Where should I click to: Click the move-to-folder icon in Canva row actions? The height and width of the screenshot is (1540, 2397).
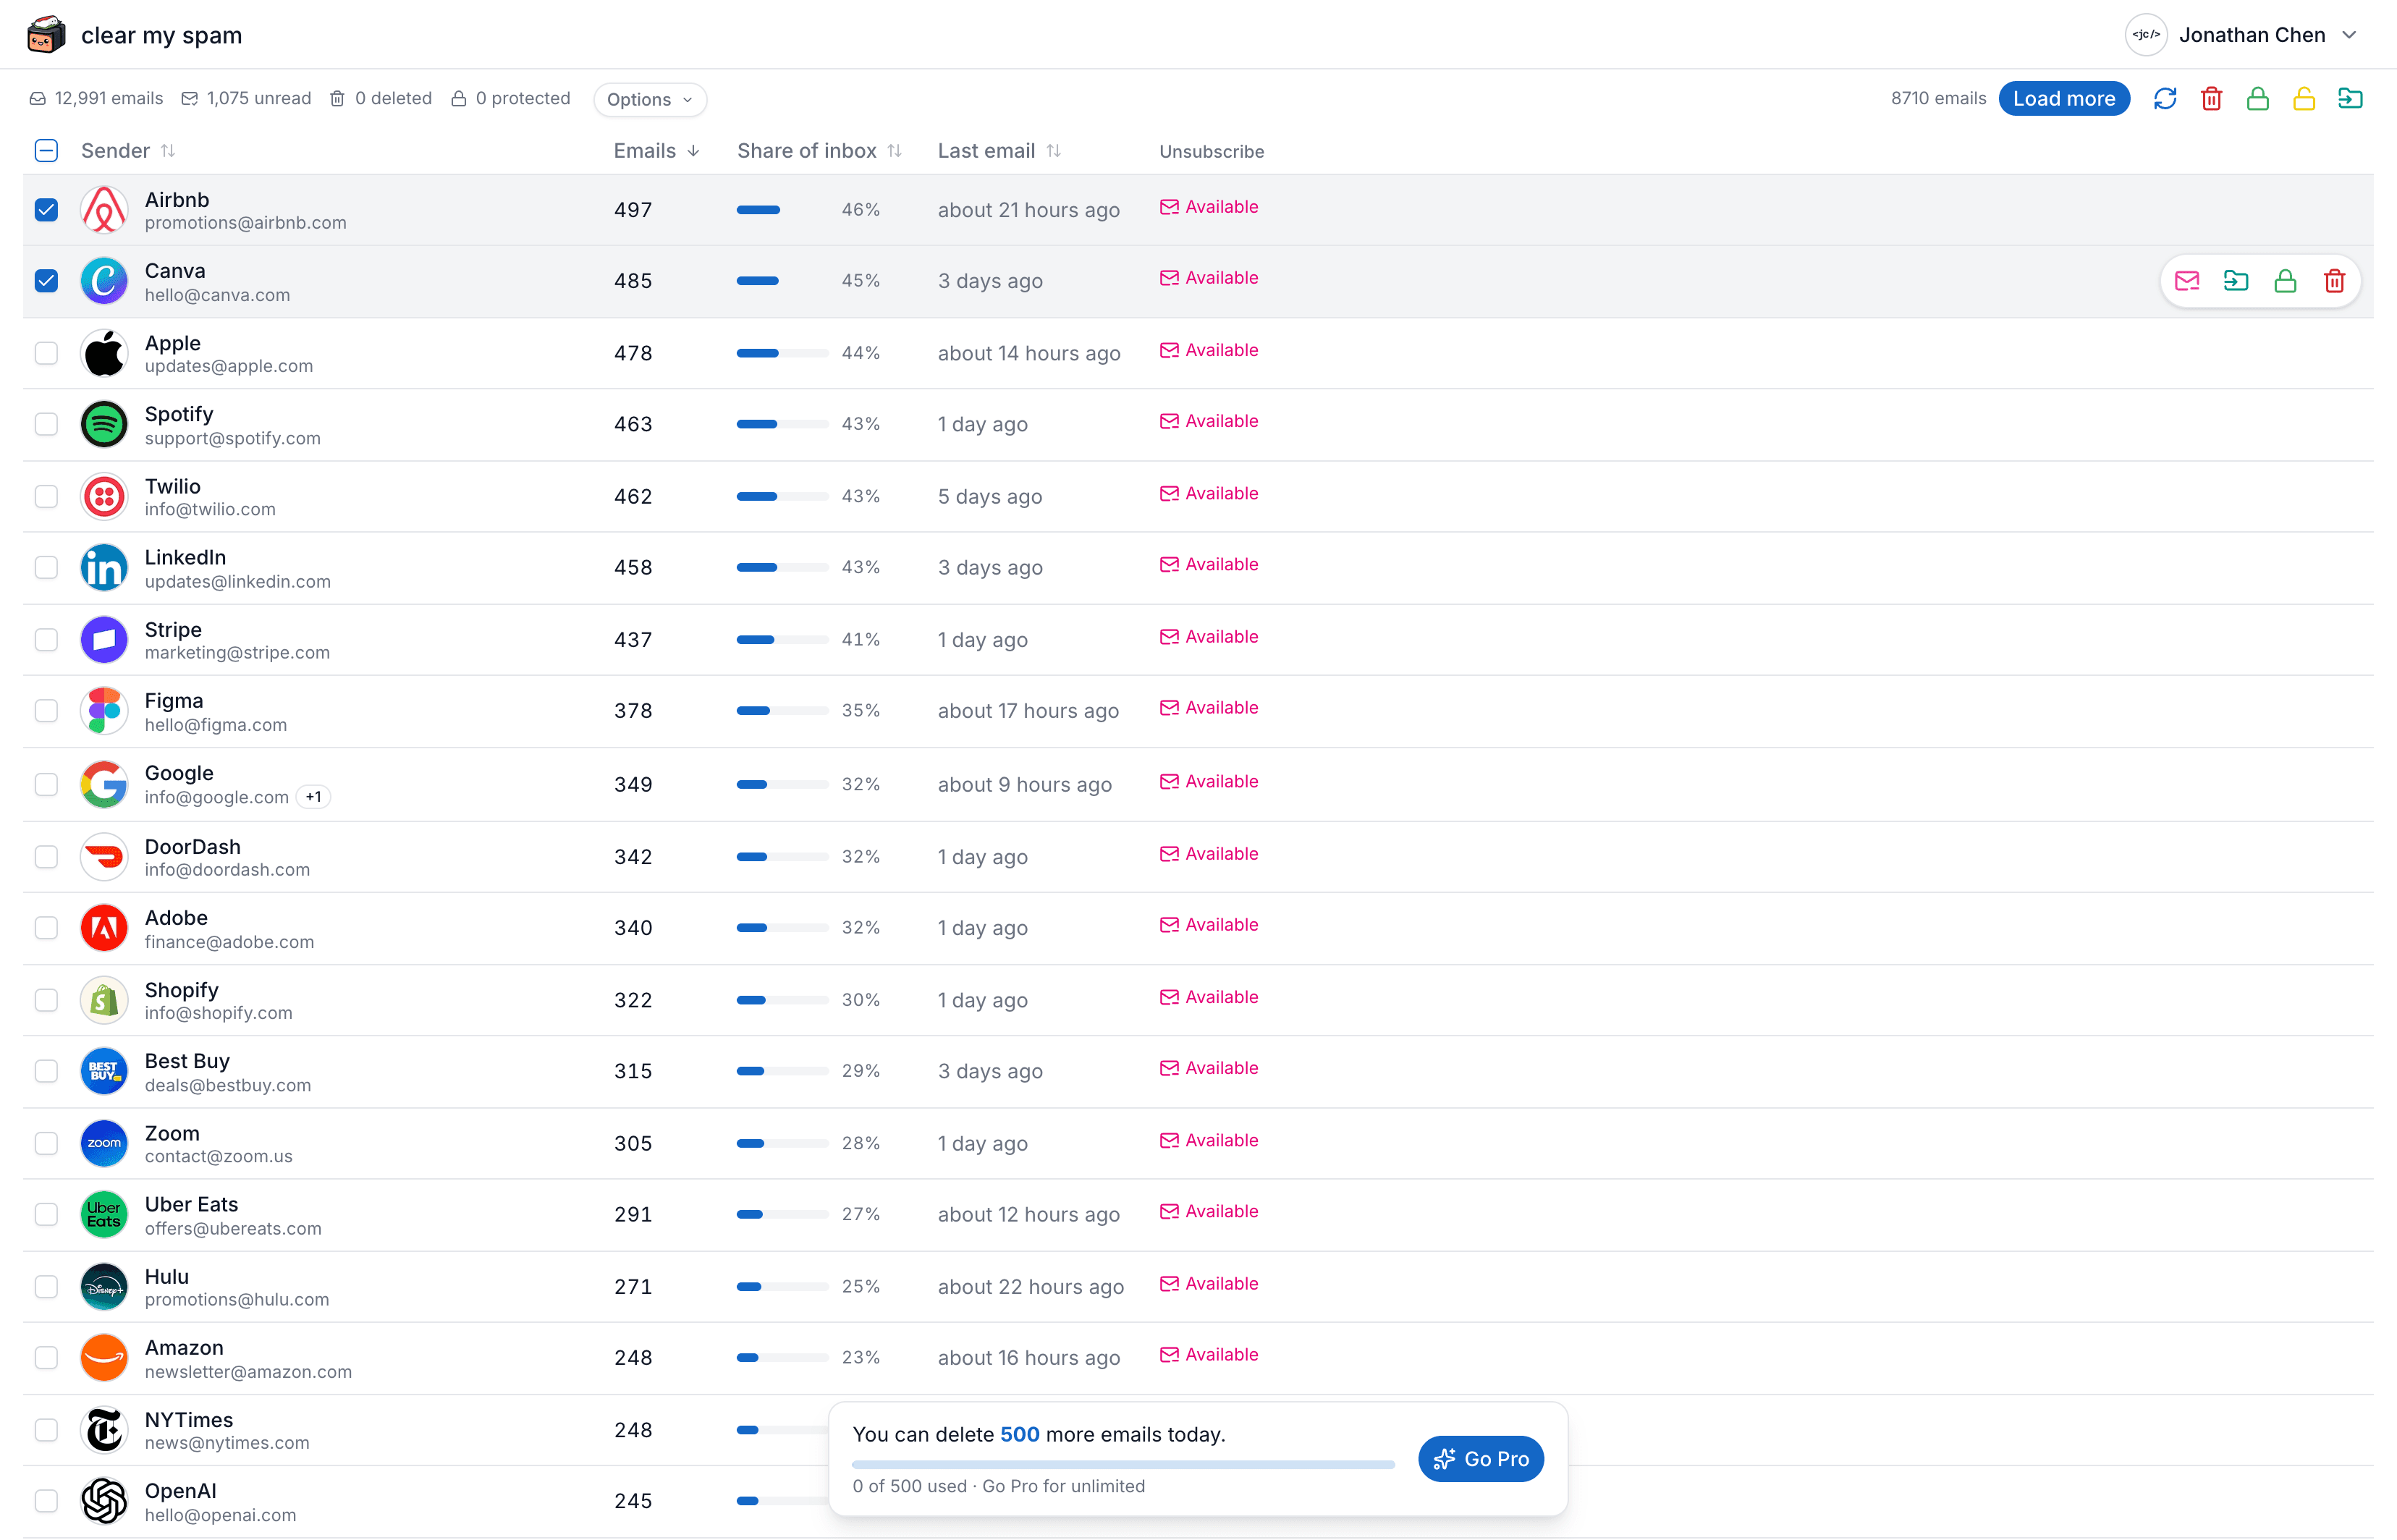2236,281
